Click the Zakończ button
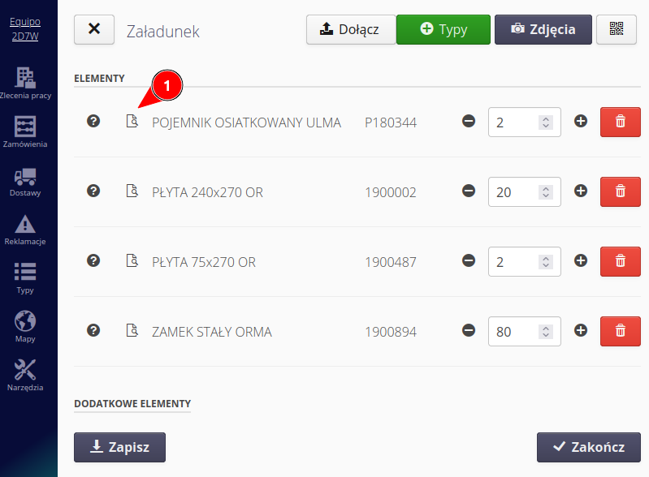The width and height of the screenshot is (649, 477). [x=588, y=447]
